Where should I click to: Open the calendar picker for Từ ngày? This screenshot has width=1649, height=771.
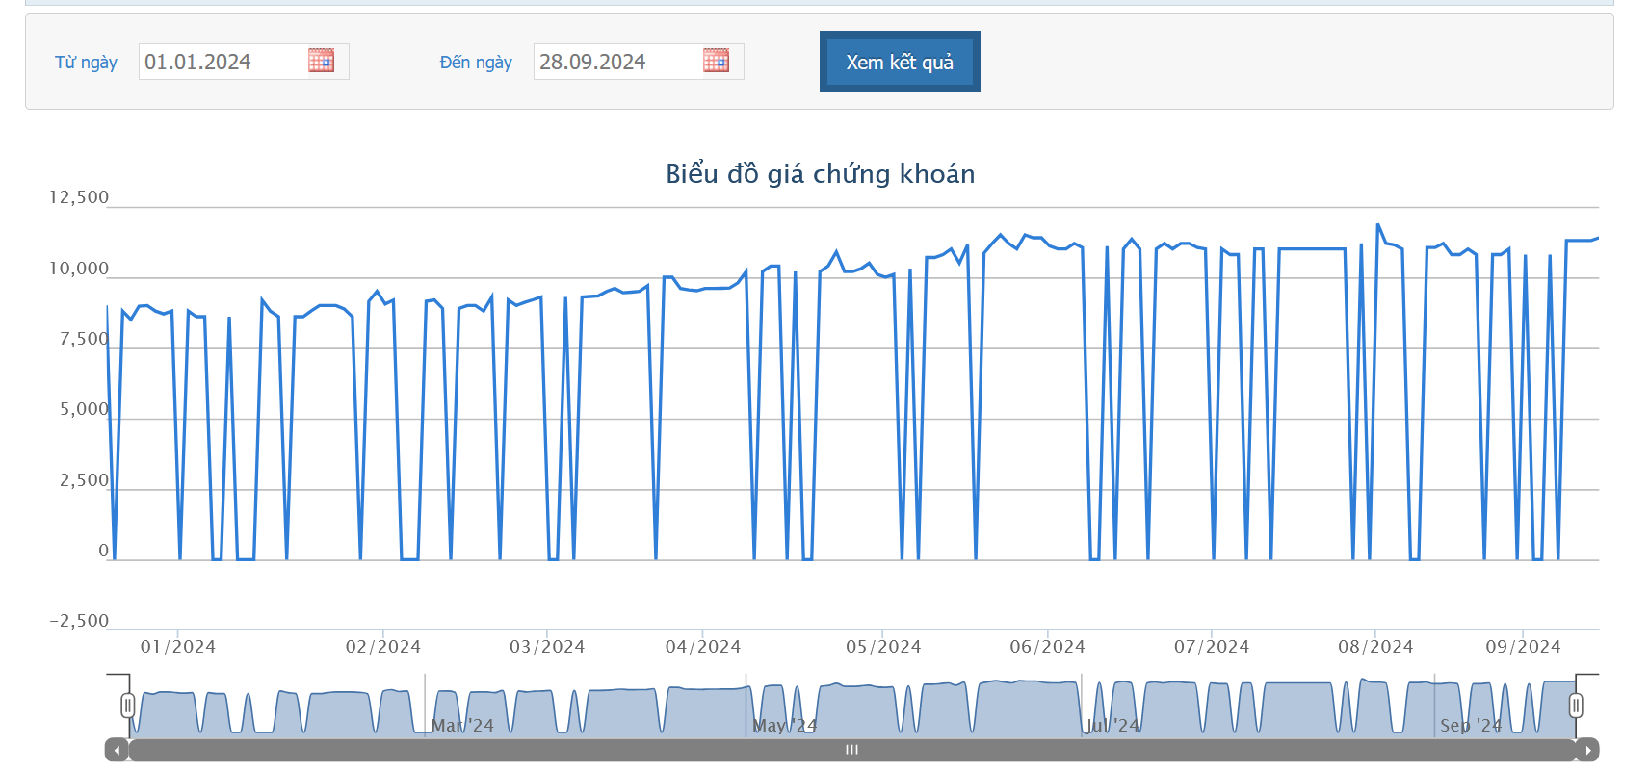tap(322, 61)
